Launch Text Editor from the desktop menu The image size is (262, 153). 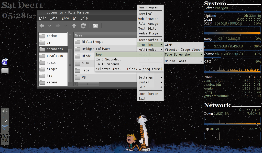point(150,29)
